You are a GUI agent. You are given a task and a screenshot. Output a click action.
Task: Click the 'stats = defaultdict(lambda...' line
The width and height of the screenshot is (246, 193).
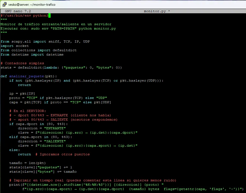(x=61, y=67)
